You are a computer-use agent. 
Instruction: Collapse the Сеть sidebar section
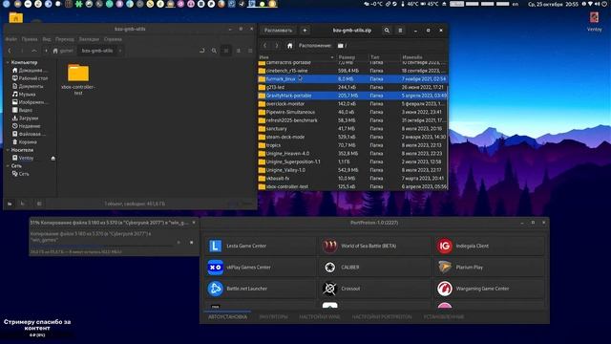coord(8,165)
